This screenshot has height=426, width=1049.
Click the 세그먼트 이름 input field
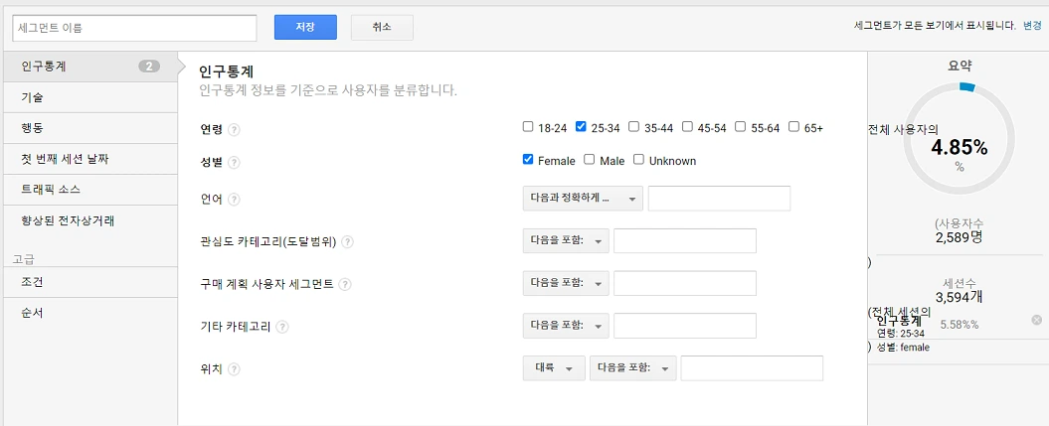pos(134,28)
